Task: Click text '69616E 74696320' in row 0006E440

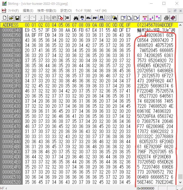Action: pos(154,111)
